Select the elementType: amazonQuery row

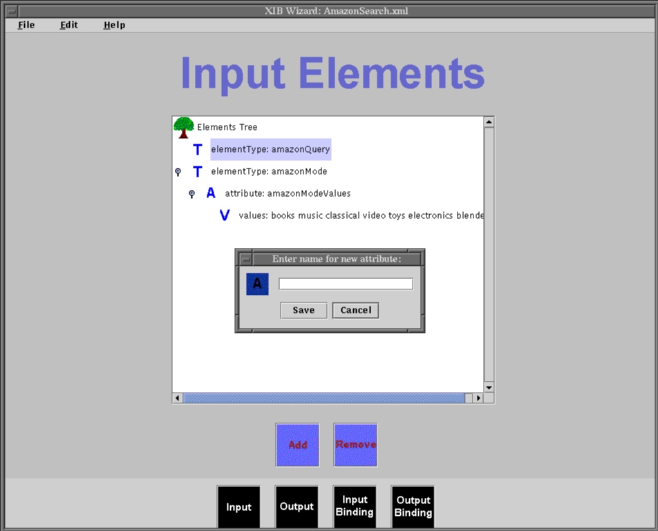[271, 149]
